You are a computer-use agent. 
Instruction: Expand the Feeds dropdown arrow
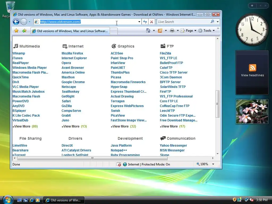click(x=166, y=31)
